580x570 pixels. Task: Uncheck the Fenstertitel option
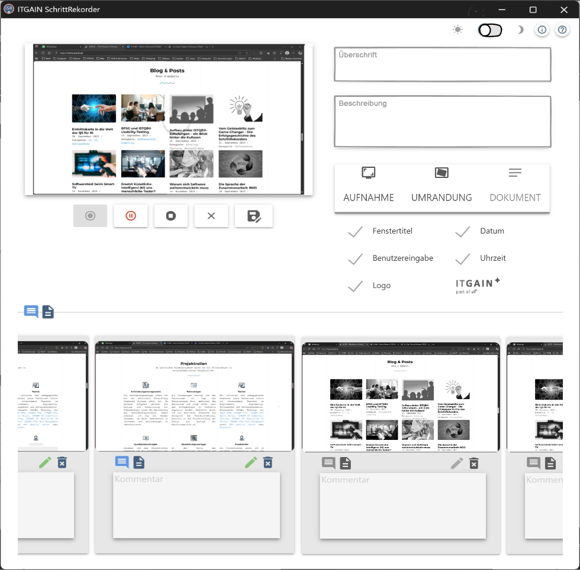[x=356, y=232]
